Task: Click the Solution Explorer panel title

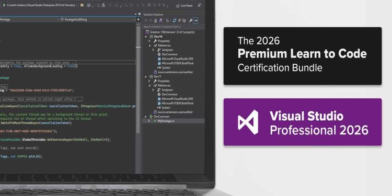Action: 153,15
